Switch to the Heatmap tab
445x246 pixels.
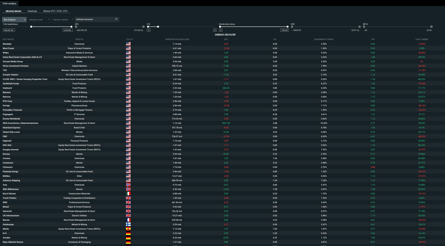(x=32, y=11)
